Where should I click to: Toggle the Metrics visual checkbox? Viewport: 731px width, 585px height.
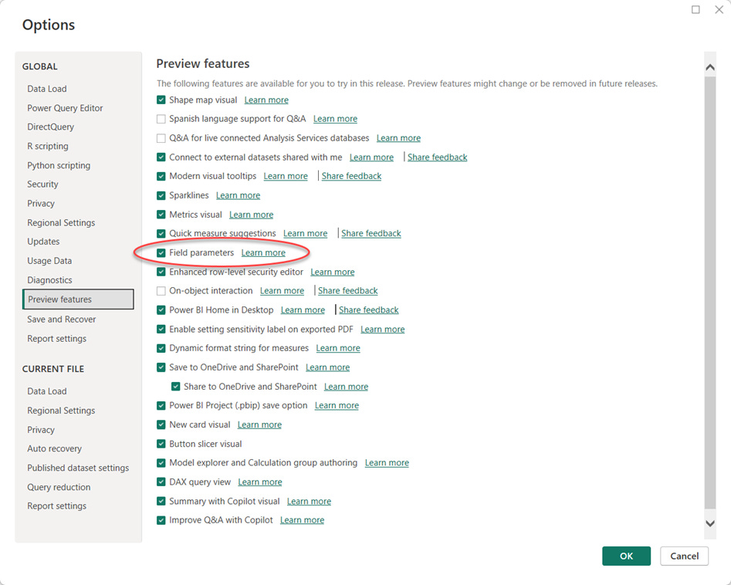point(161,215)
